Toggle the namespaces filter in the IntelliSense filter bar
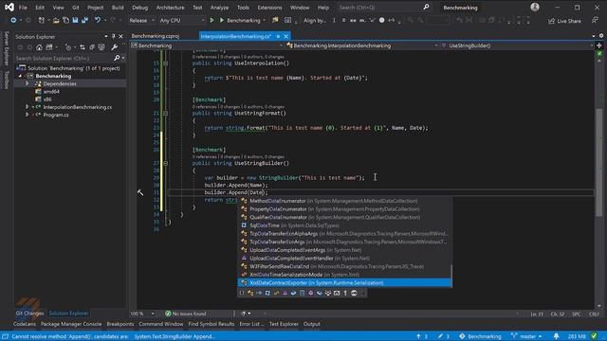This screenshot has width=607, height=341. point(242,293)
